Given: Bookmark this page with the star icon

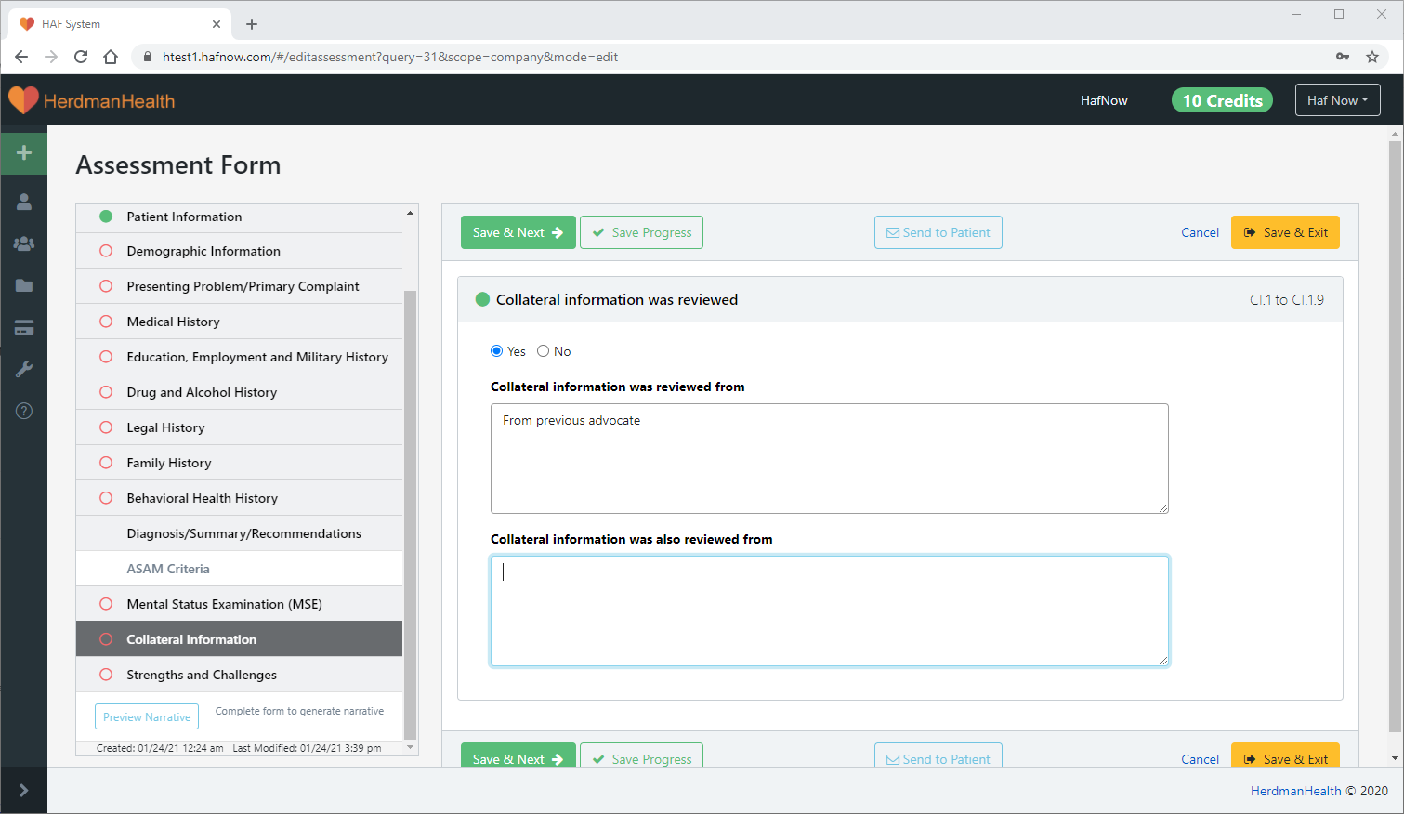Looking at the screenshot, I should tap(1371, 57).
